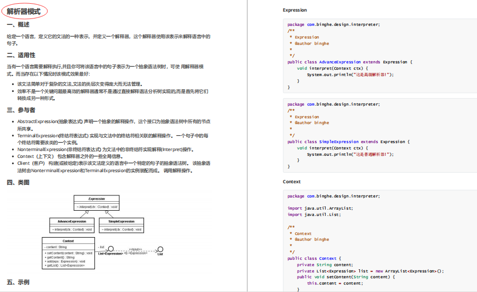Click the "Context" section heading on the right page
Image resolution: width=477 pixels, height=292 pixels.
[291, 182]
